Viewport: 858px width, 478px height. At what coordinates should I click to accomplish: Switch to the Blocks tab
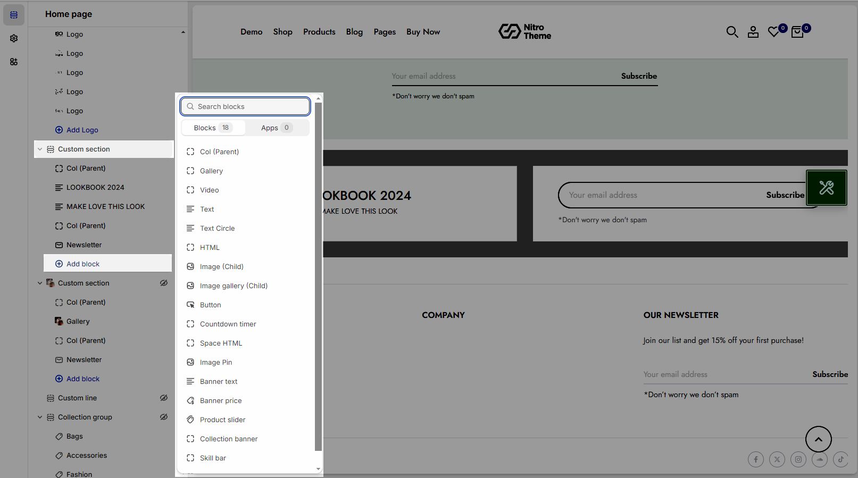pos(213,128)
